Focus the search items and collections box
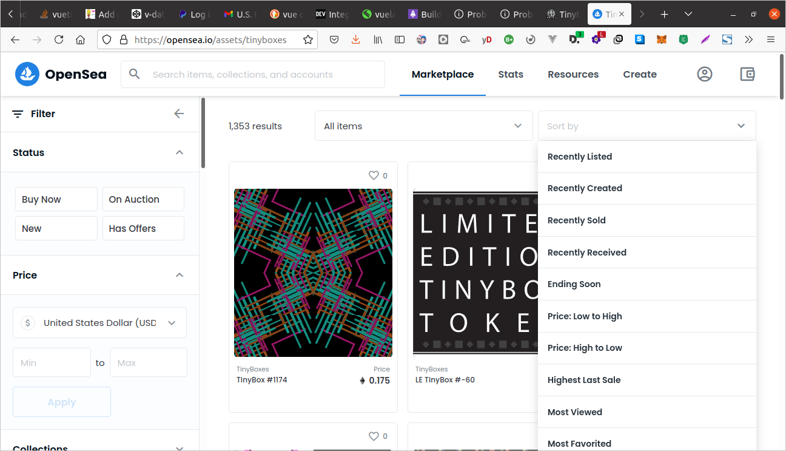Viewport: 786px width, 451px height. 253,74
